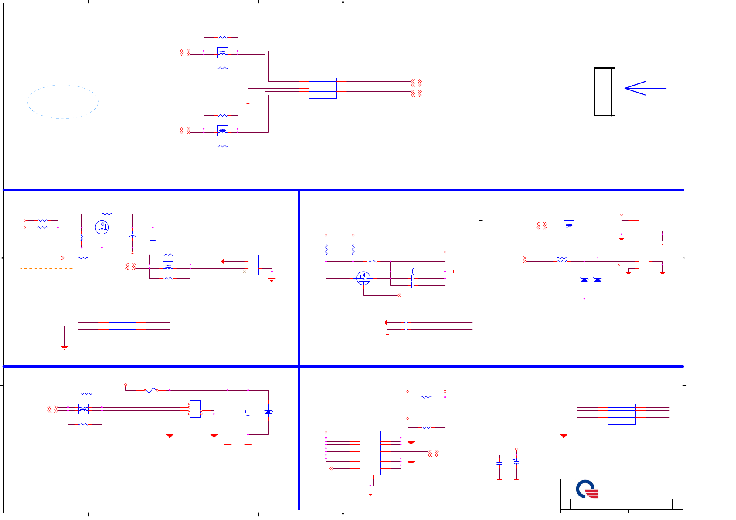
Task: Select the MOSFET below the two pull-up resistors
Action: [x=363, y=278]
